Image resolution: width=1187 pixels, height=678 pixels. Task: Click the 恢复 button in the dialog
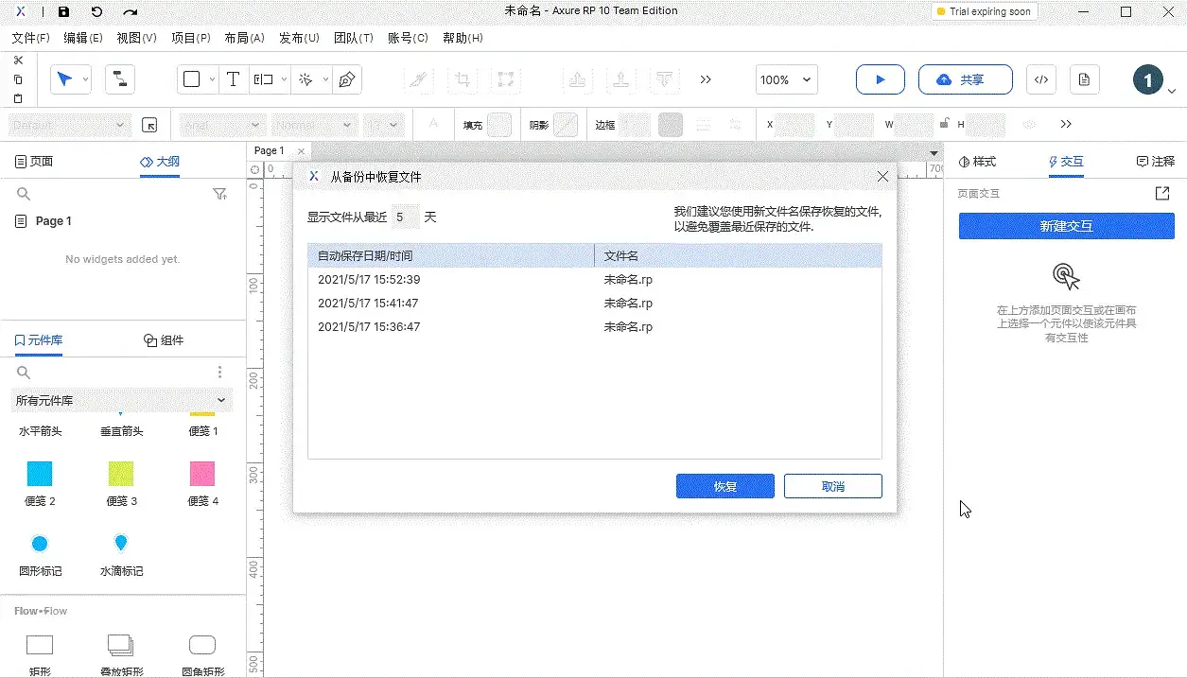[724, 485]
